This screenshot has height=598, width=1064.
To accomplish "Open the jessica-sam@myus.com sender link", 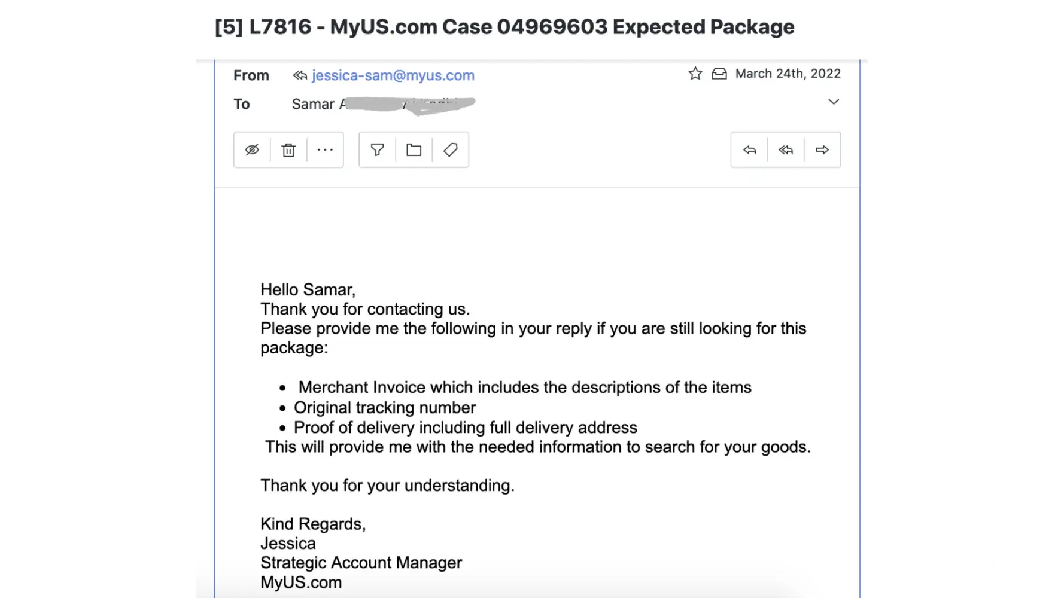I will pyautogui.click(x=393, y=75).
